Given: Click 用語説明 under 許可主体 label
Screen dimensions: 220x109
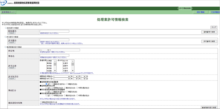Looking at the screenshot, I should coord(11,67).
